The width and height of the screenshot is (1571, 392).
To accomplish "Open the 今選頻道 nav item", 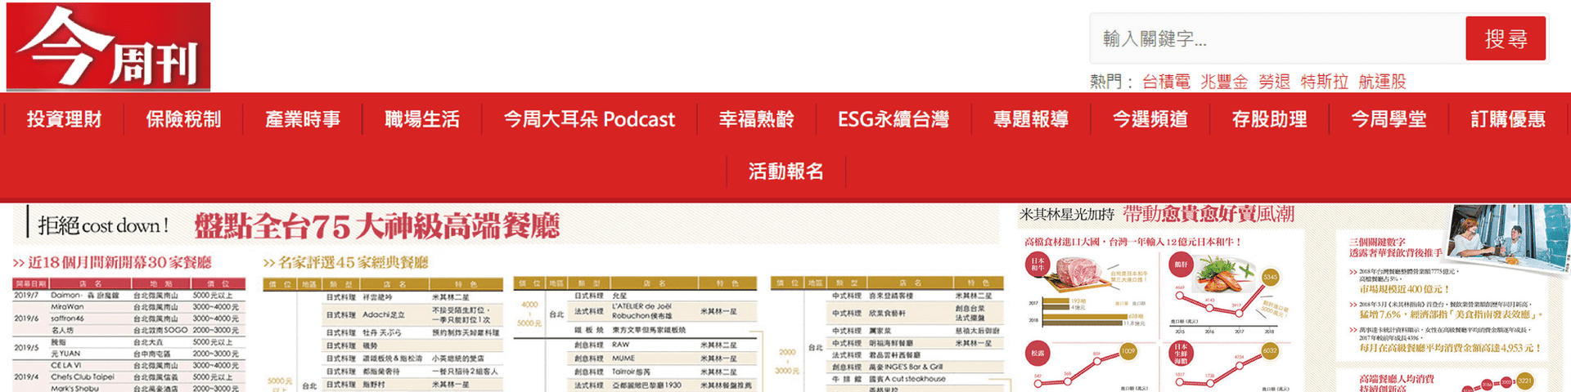I will (1150, 119).
